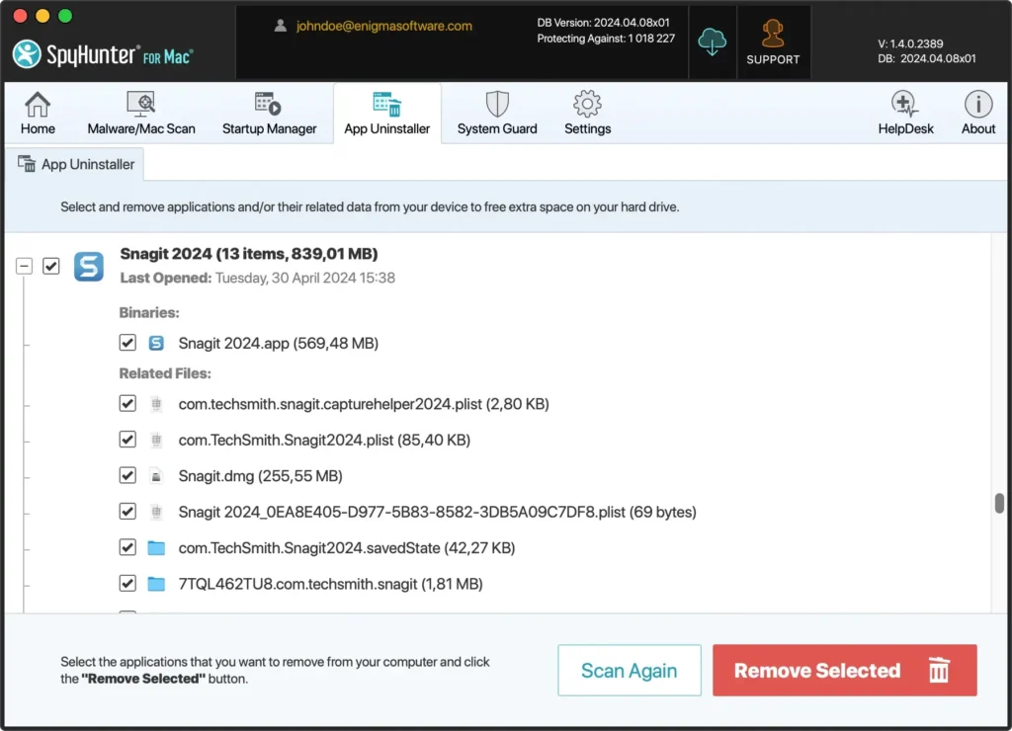The height and width of the screenshot is (731, 1012).
Task: Click the Snagit 2024.app file icon
Action: 156,343
